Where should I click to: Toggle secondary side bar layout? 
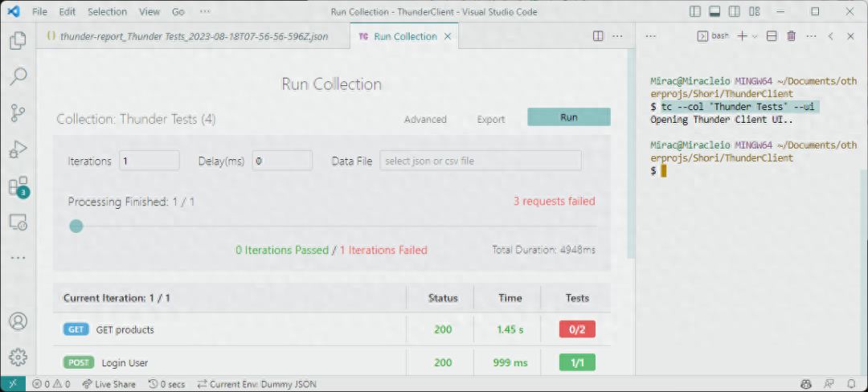[x=734, y=11]
